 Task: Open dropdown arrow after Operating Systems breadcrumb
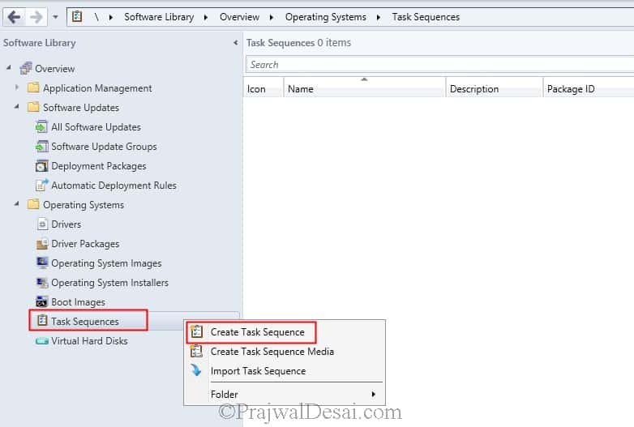[379, 17]
